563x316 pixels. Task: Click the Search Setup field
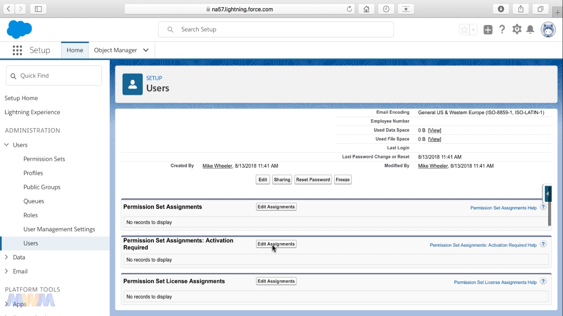(x=276, y=30)
